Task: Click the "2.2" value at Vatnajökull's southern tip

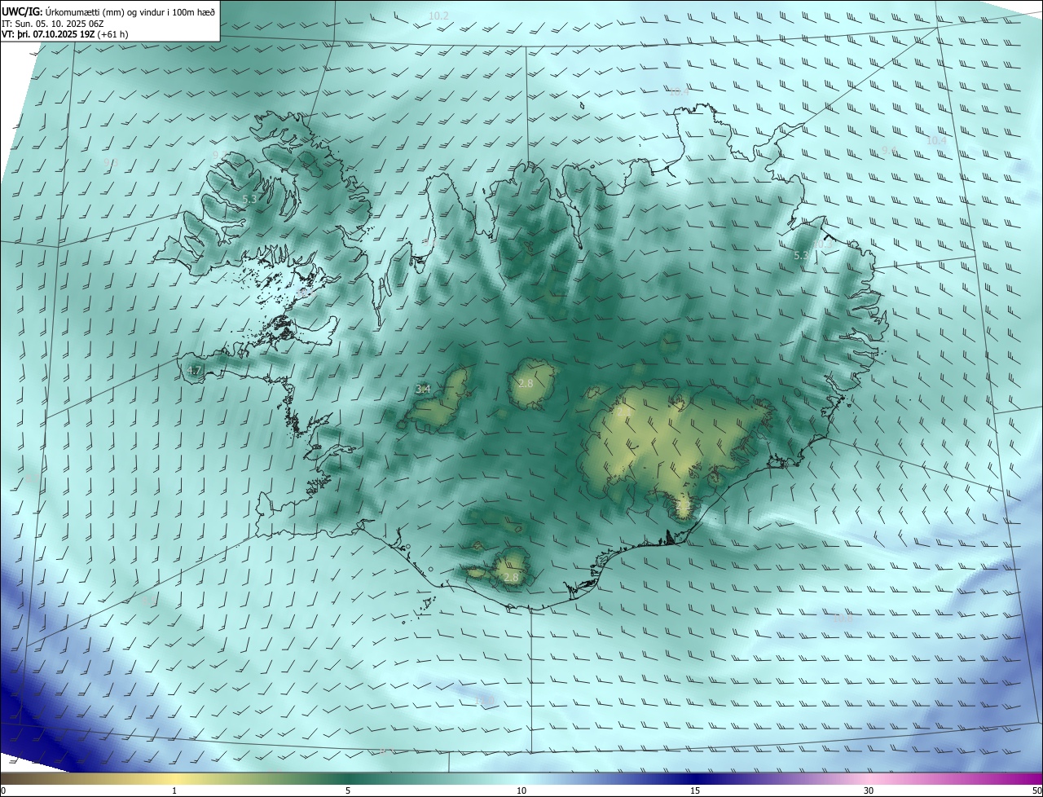Action: pyautogui.click(x=683, y=506)
